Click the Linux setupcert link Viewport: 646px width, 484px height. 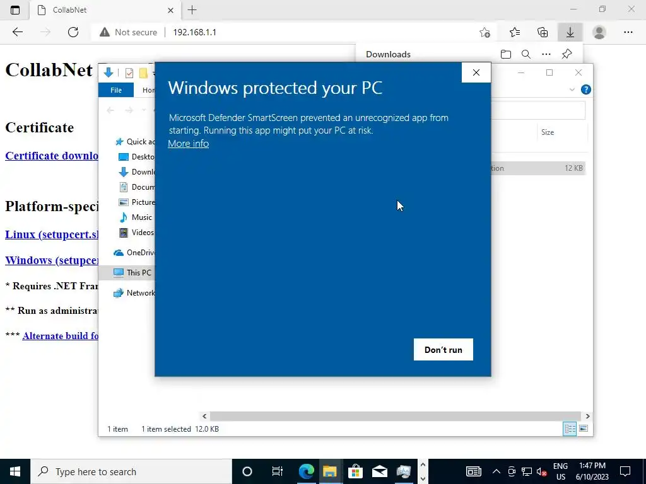point(52,234)
